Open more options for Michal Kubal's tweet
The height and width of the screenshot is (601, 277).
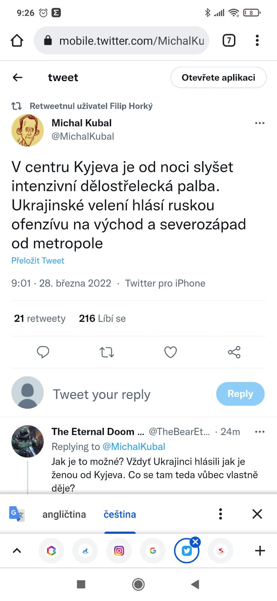click(x=260, y=123)
